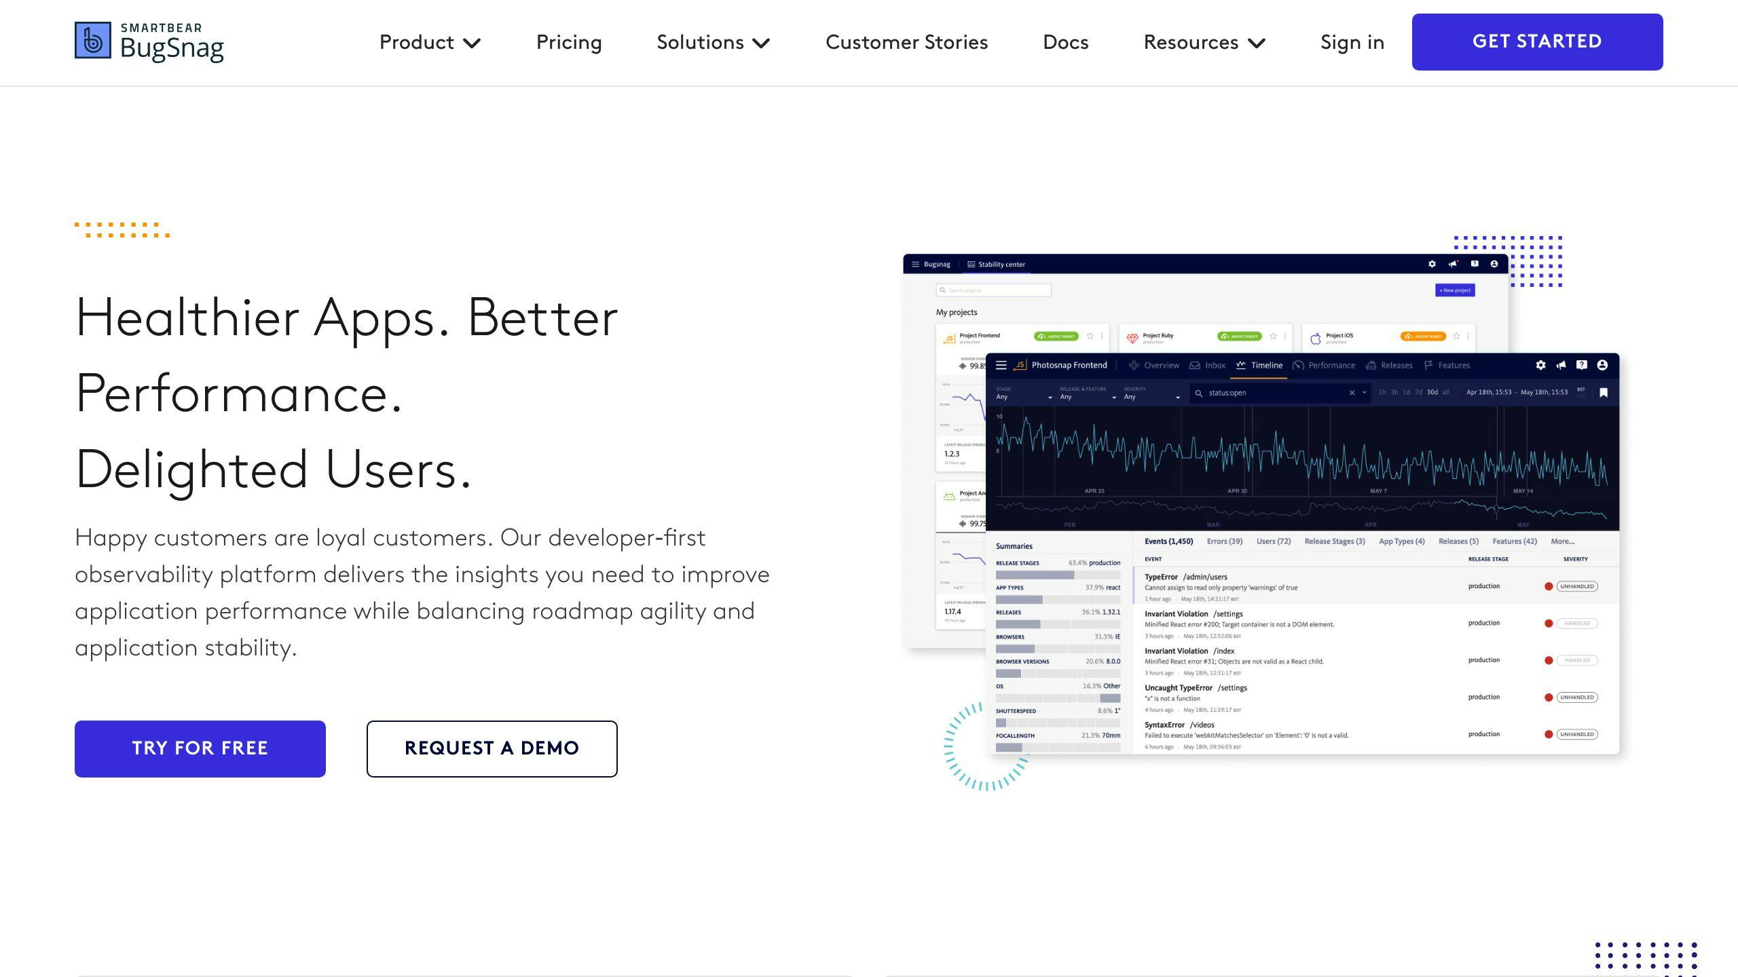1738x977 pixels.
Task: Click the TRY FOR FREE button
Action: (200, 748)
